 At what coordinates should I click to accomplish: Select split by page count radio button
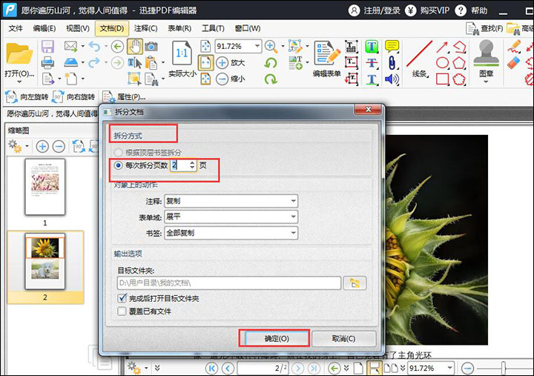tap(116, 165)
